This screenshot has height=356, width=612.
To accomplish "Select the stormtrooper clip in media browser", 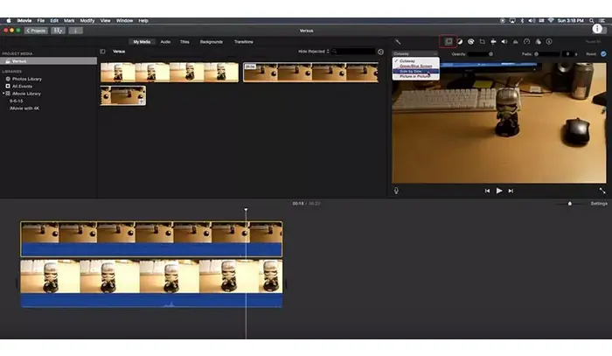I will pos(170,73).
